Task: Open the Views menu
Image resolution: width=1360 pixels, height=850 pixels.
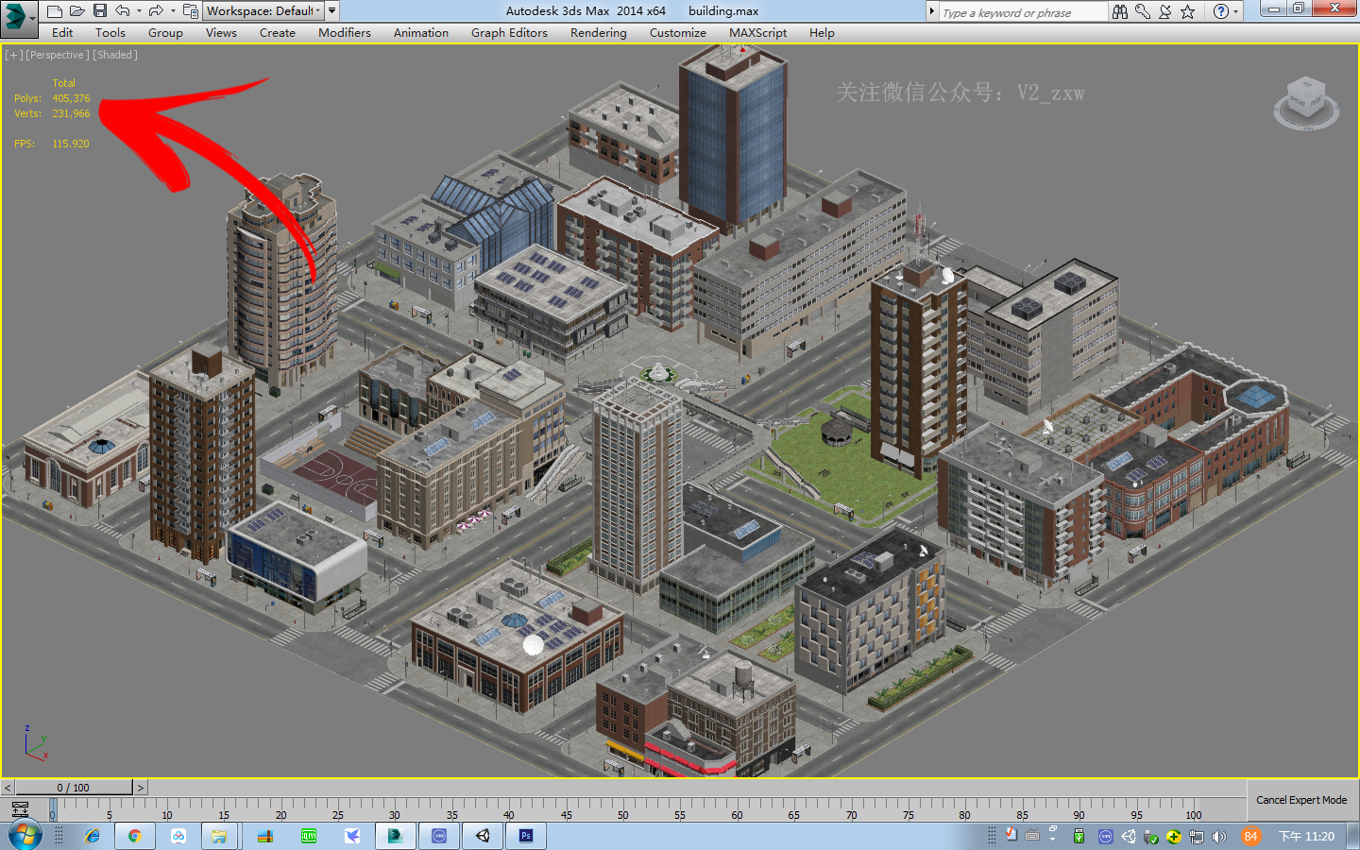Action: [221, 33]
